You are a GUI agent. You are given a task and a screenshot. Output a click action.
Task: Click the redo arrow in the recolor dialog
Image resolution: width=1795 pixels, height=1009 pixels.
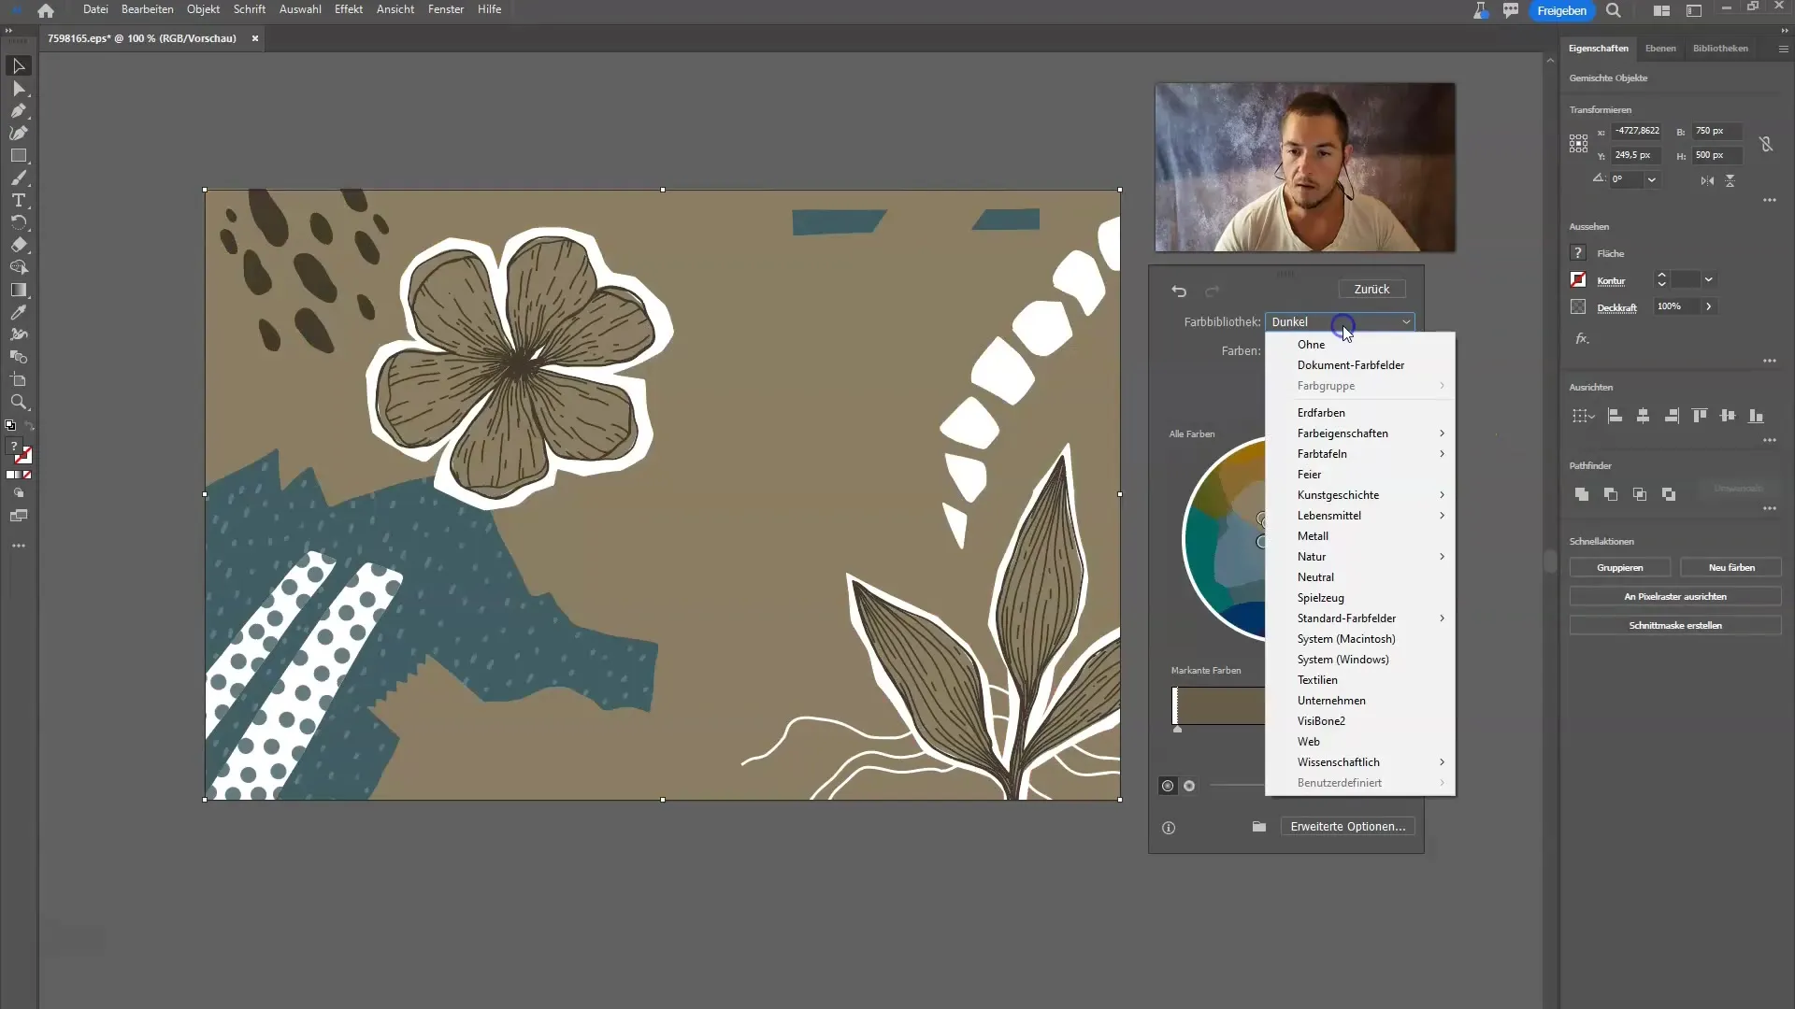click(x=1213, y=291)
